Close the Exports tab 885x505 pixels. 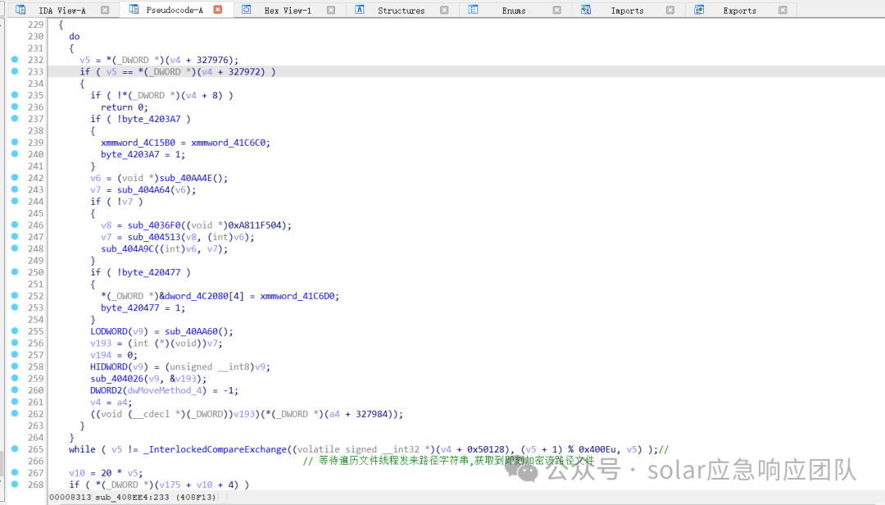pyautogui.click(x=783, y=10)
